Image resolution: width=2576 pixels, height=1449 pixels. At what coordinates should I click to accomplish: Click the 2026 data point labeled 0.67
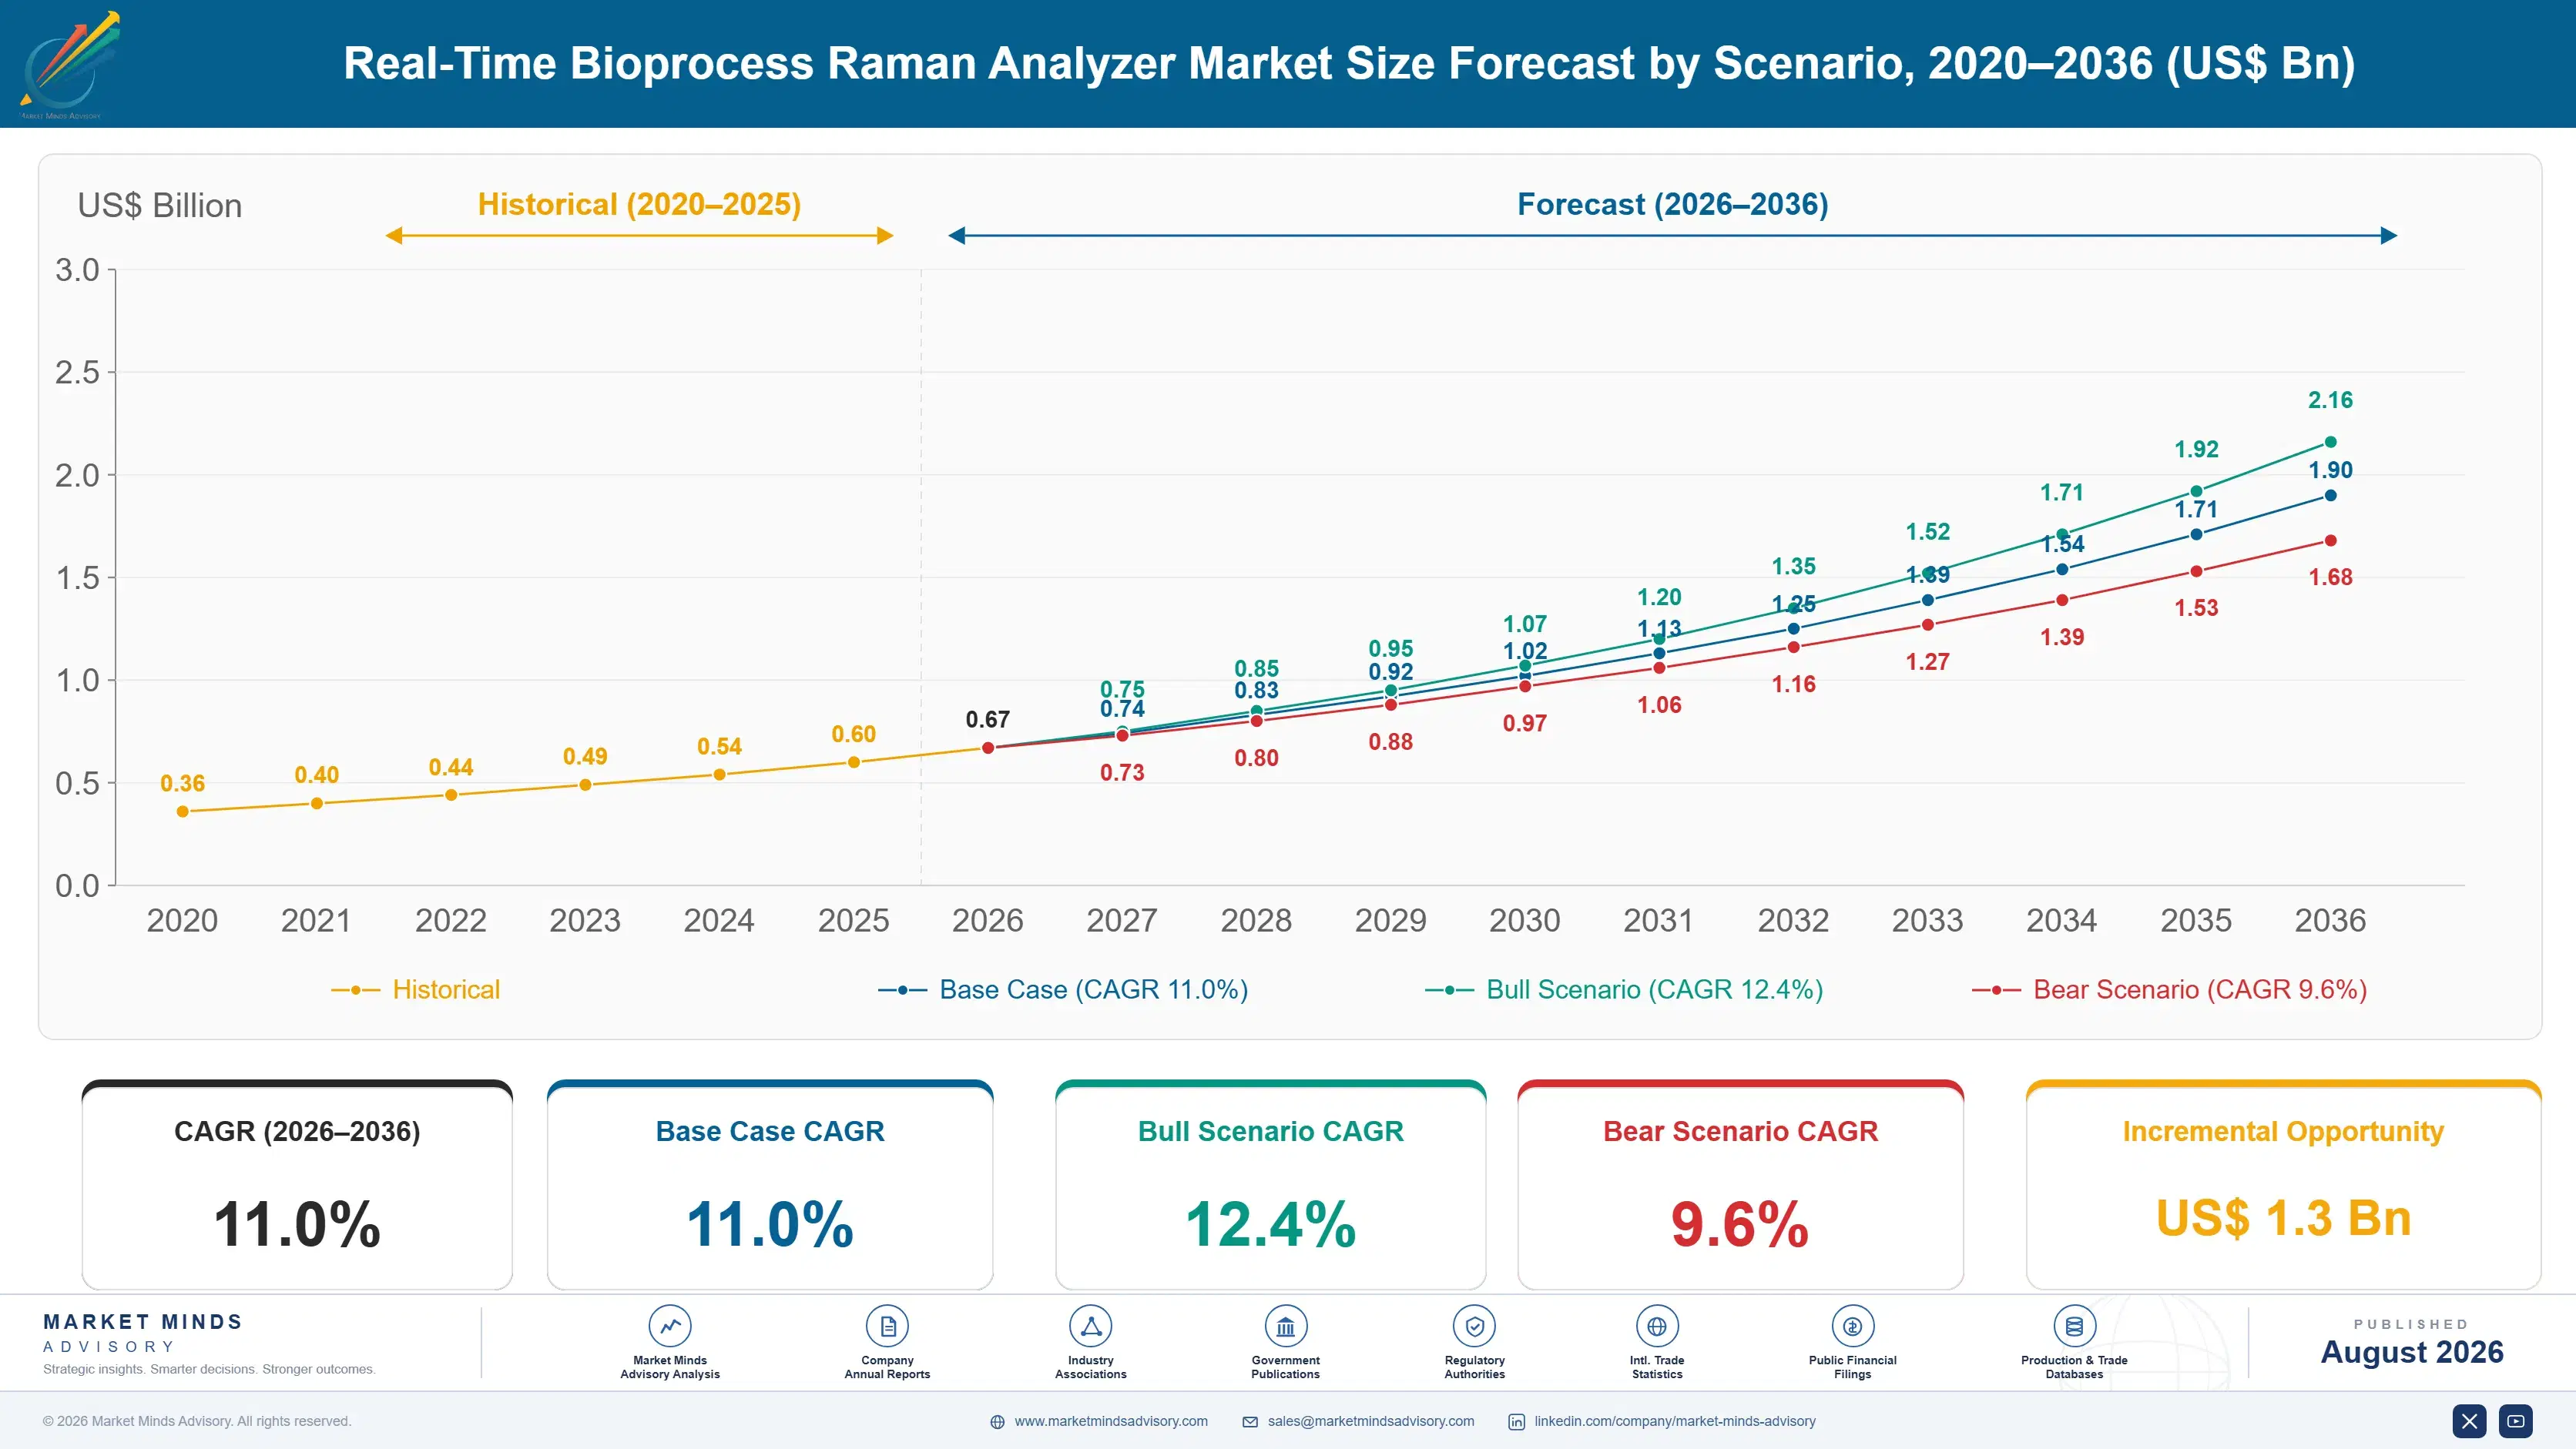tap(988, 748)
